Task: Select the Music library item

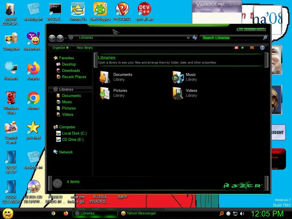Action: pyautogui.click(x=184, y=77)
